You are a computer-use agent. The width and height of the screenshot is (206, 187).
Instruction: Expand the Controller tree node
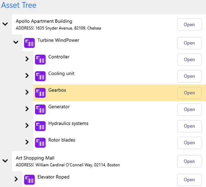tap(27, 59)
